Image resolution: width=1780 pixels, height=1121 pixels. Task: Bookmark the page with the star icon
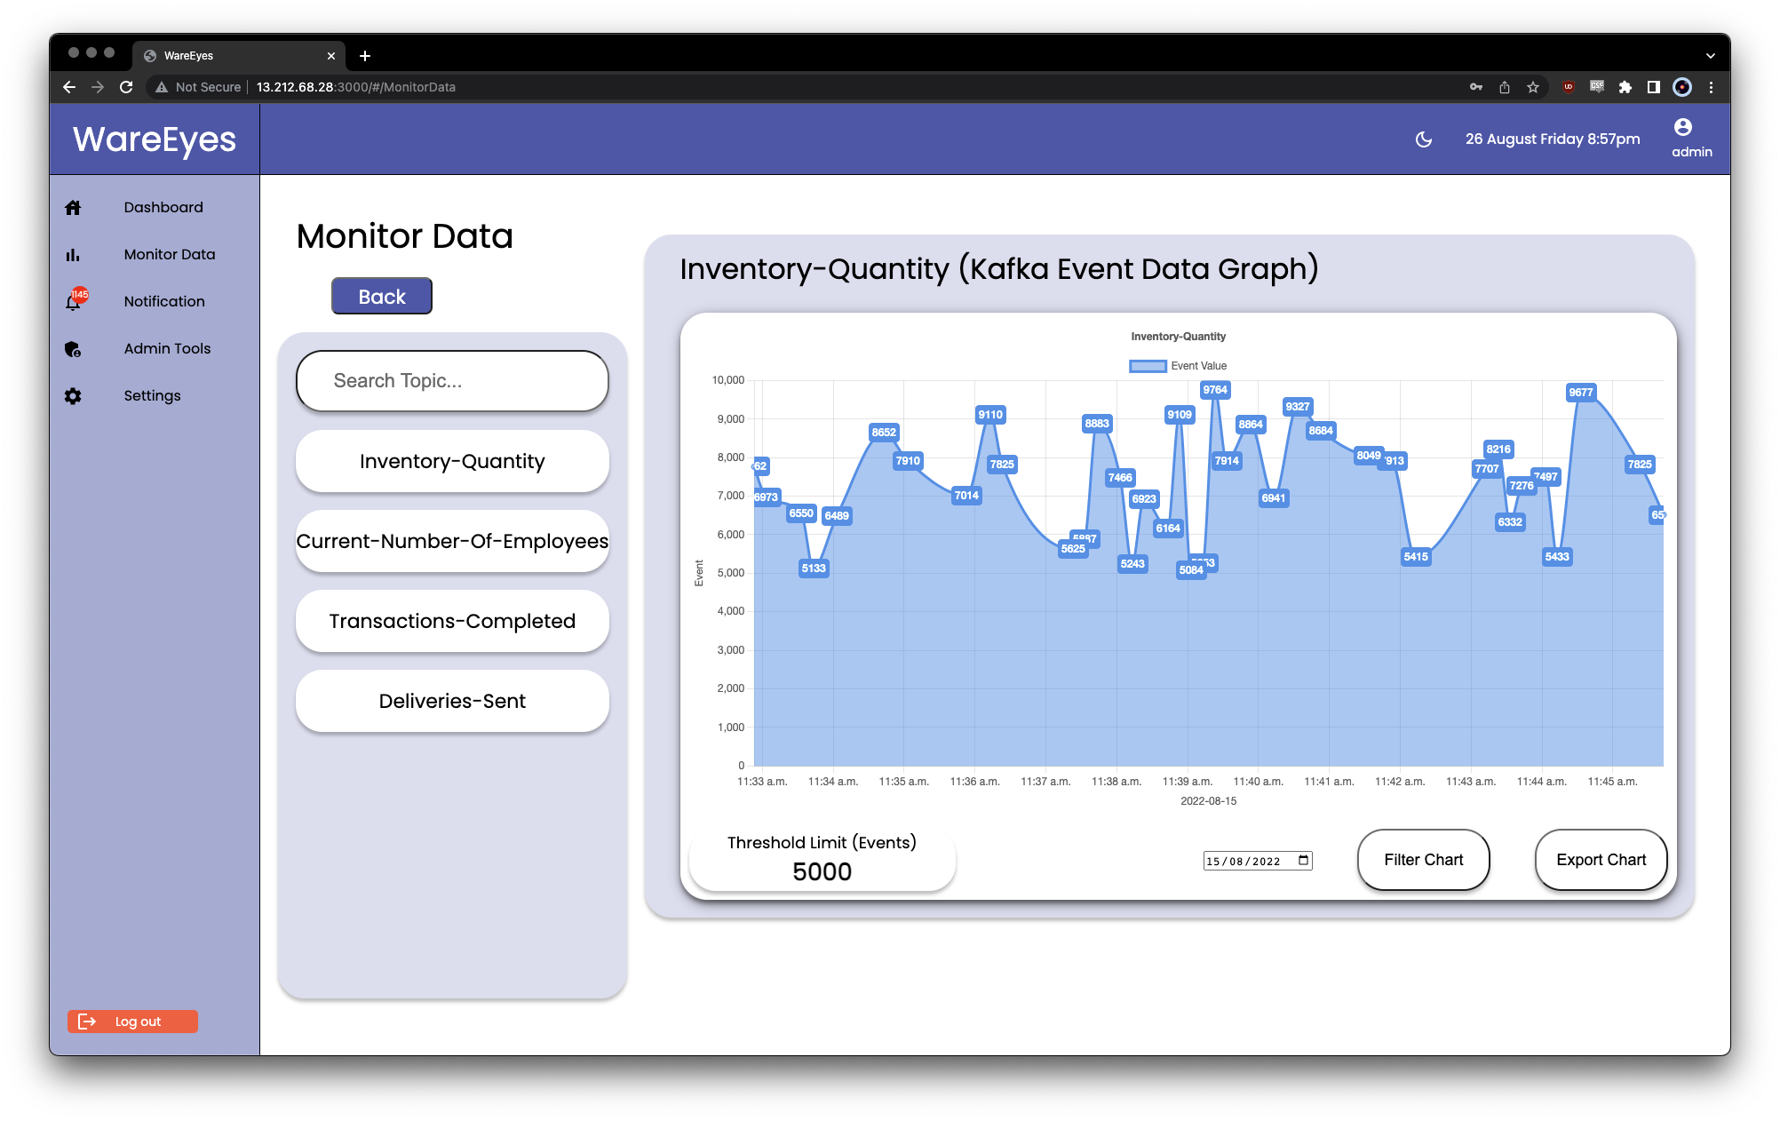click(x=1533, y=87)
